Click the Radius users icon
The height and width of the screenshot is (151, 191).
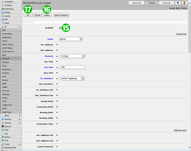pyautogui.click(x=3, y=137)
